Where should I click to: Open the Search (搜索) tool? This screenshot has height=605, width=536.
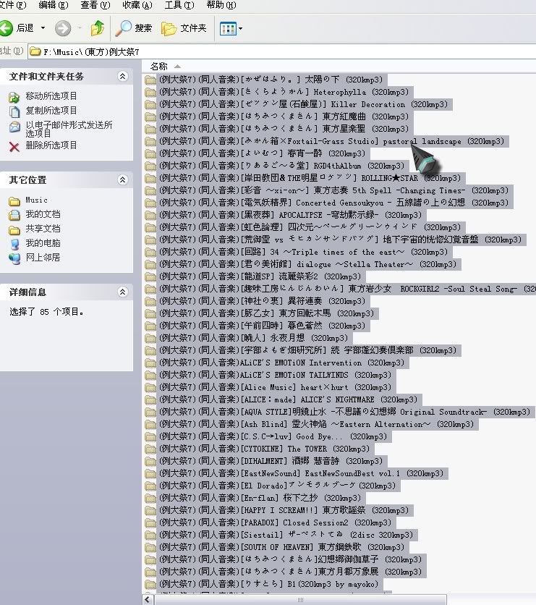(x=135, y=28)
